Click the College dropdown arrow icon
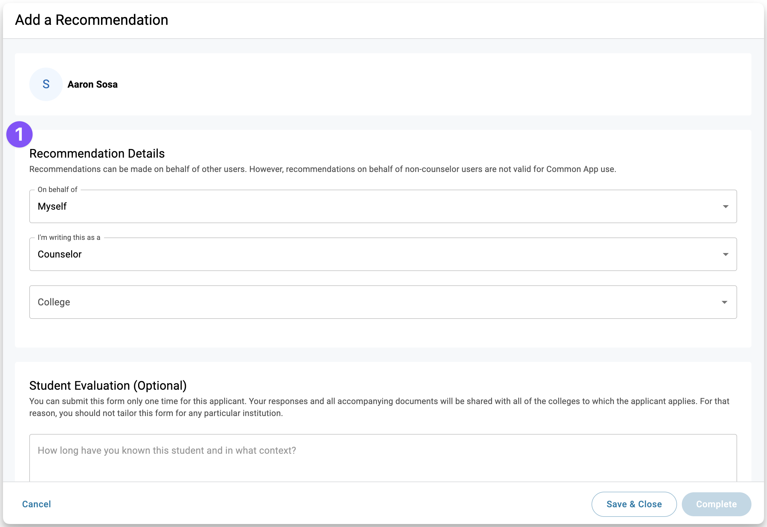 click(x=725, y=302)
